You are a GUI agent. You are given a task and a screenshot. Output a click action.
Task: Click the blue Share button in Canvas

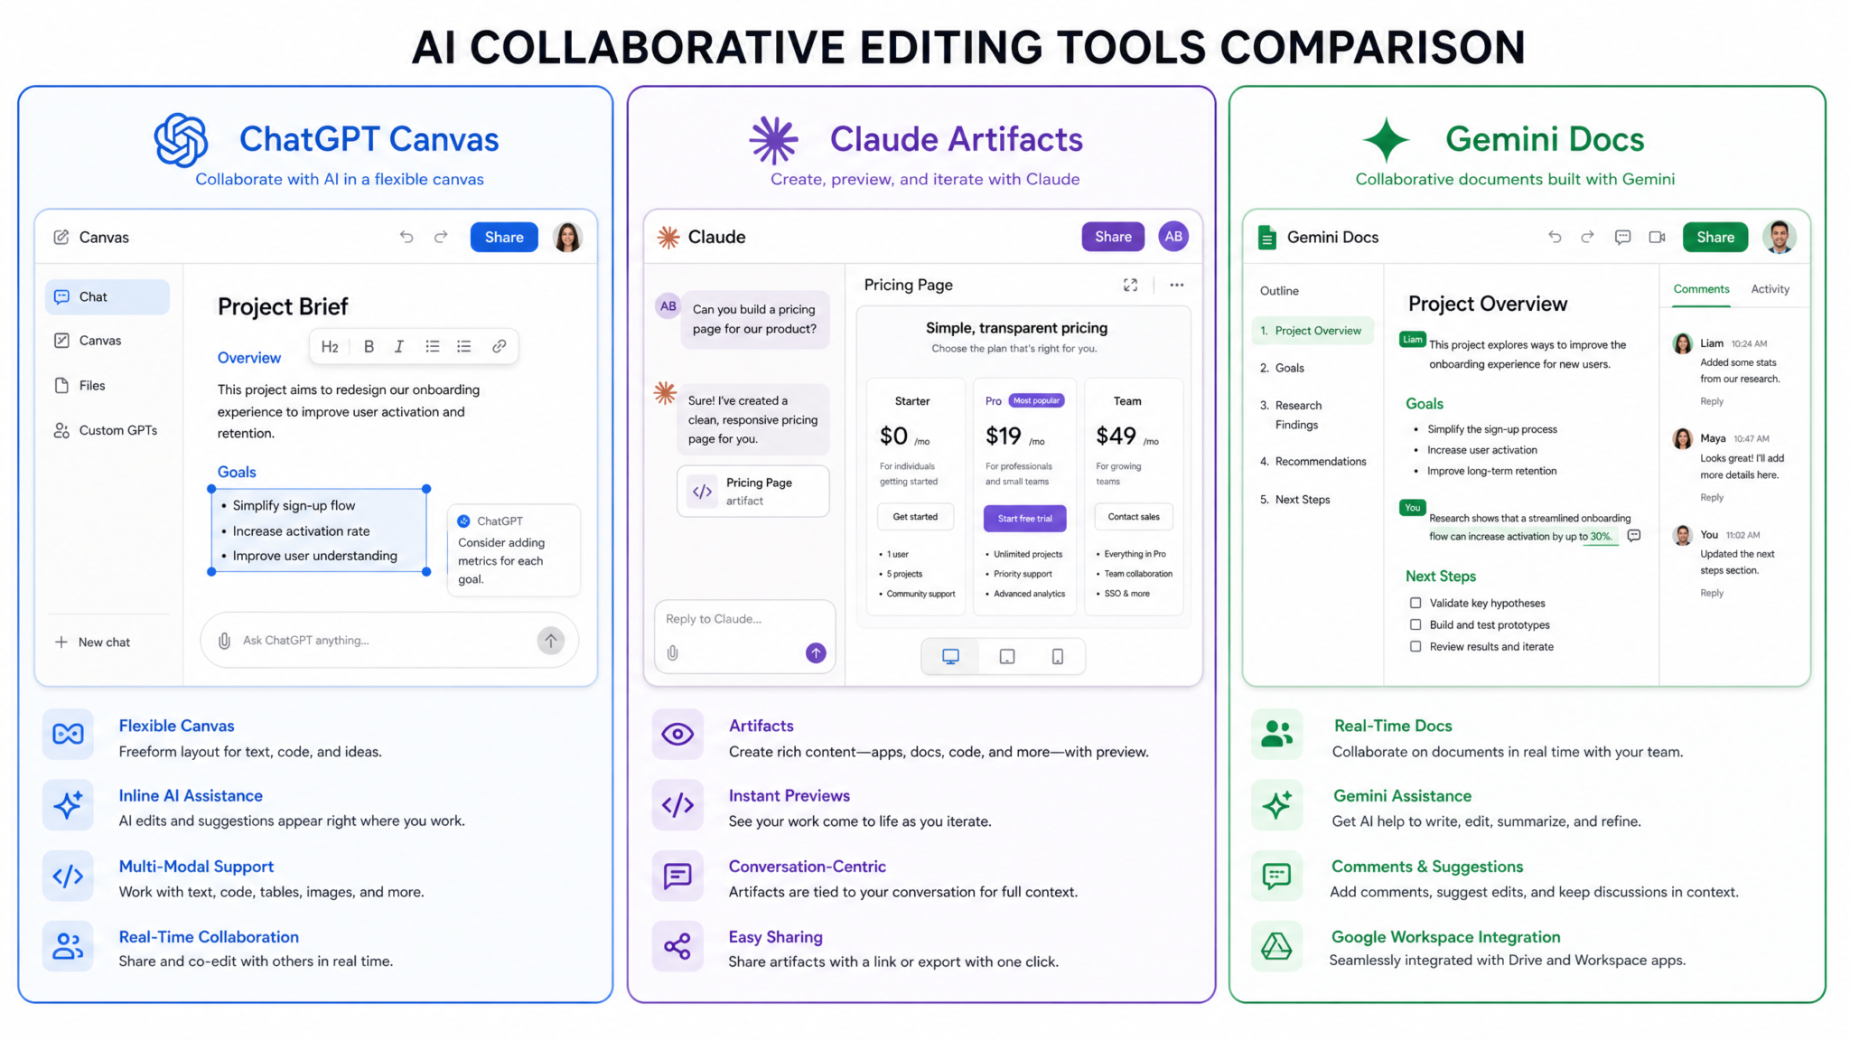(504, 237)
